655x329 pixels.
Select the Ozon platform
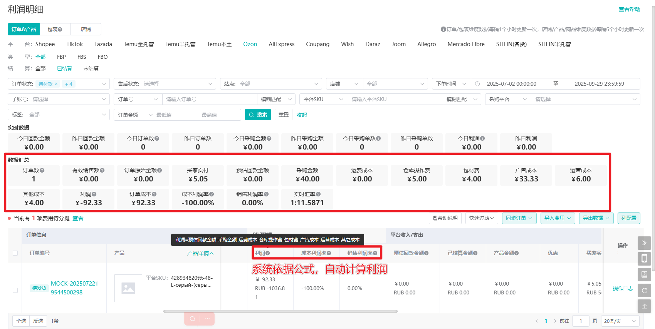point(250,44)
